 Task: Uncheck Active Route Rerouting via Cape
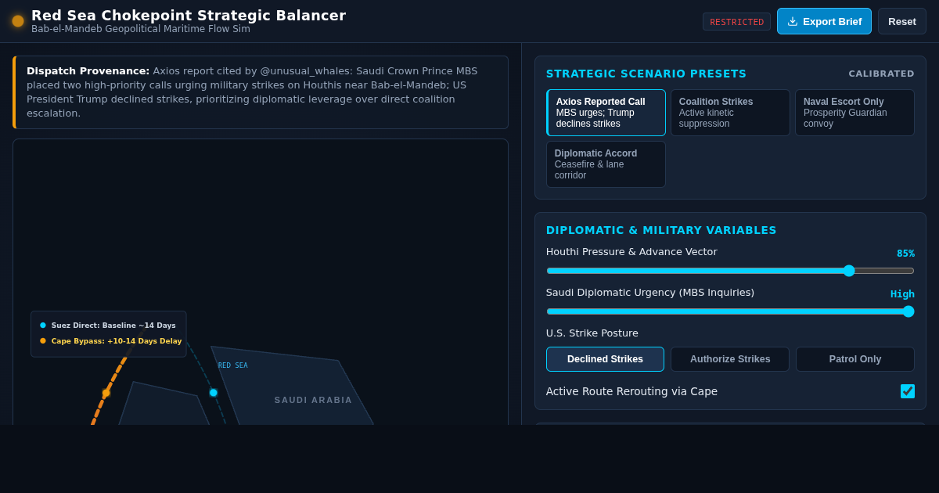pyautogui.click(x=908, y=391)
